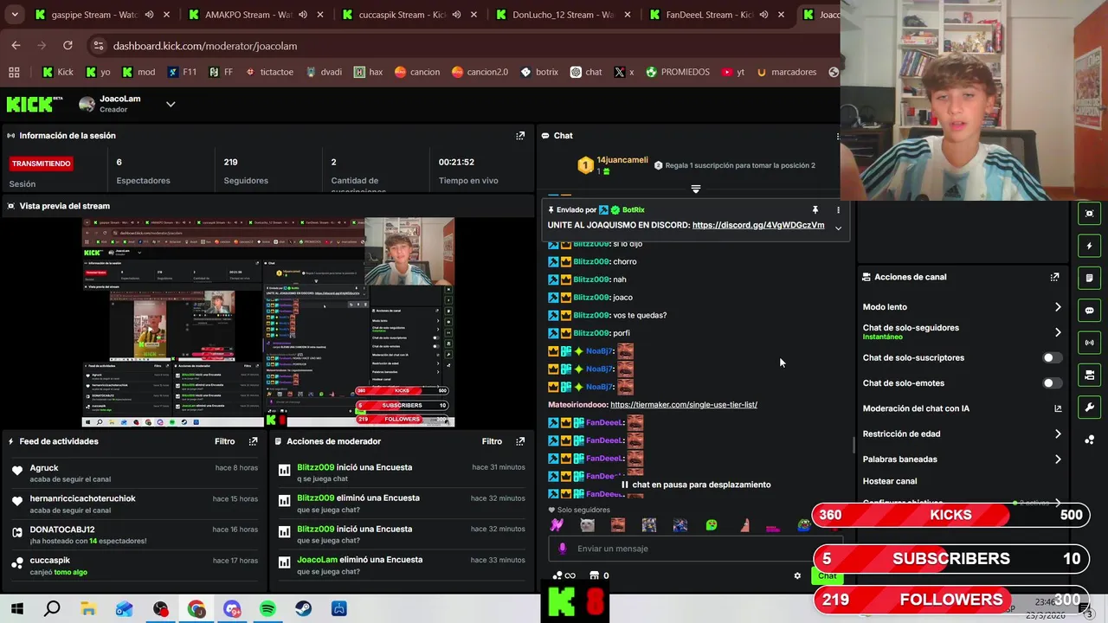Screen dimensions: 1108x623
Task: Reload the page in the browser
Action: click(68, 45)
